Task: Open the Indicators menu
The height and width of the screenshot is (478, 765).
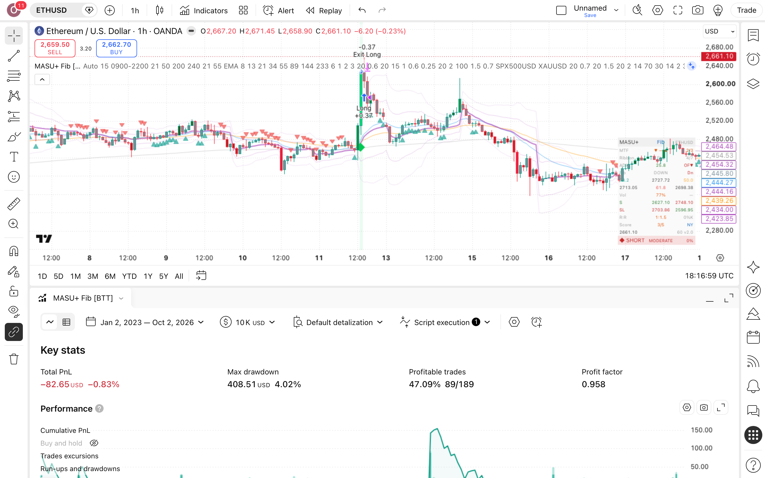Action: [x=203, y=10]
